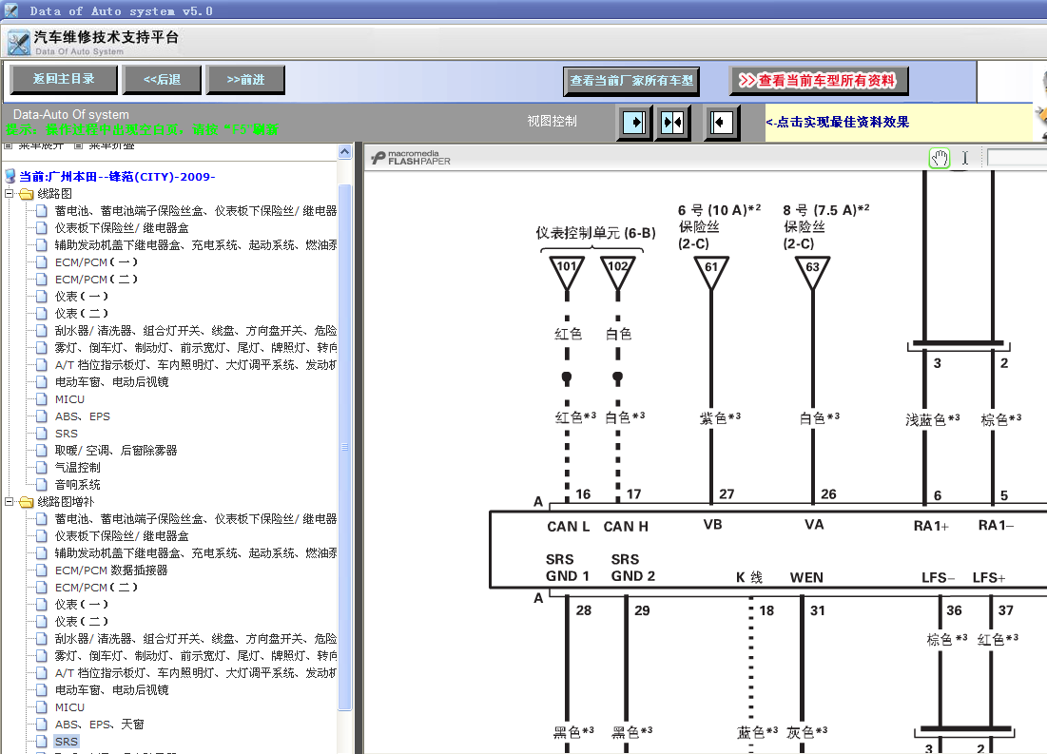Click the folder icon next to 线路图
Screen dimensions: 1047x754
pos(27,194)
